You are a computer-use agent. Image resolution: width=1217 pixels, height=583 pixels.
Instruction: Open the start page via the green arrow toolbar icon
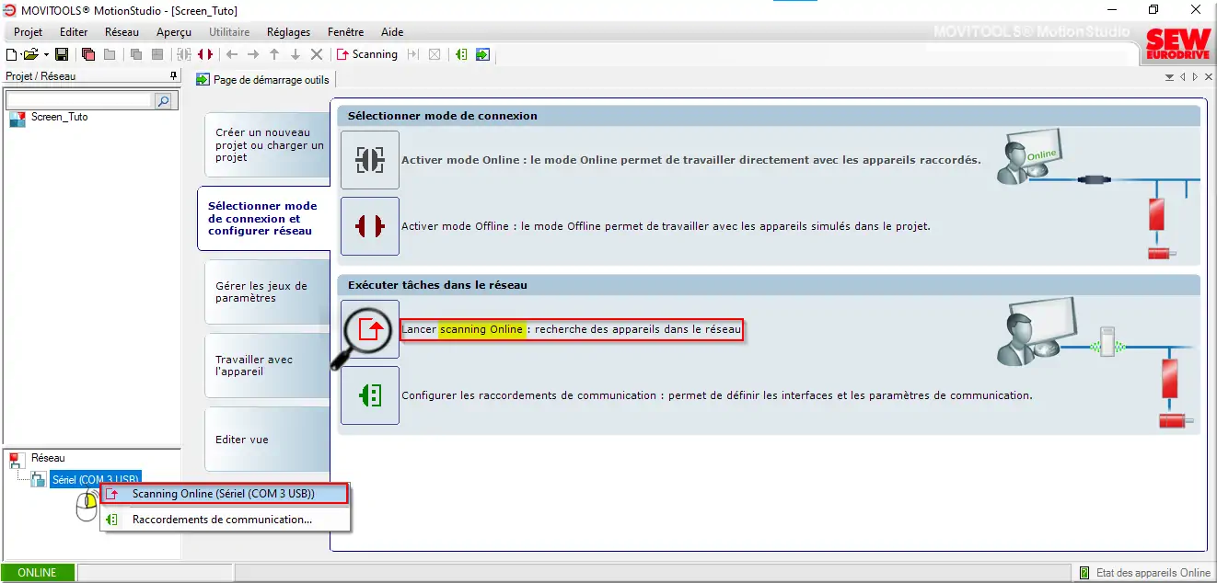click(482, 54)
